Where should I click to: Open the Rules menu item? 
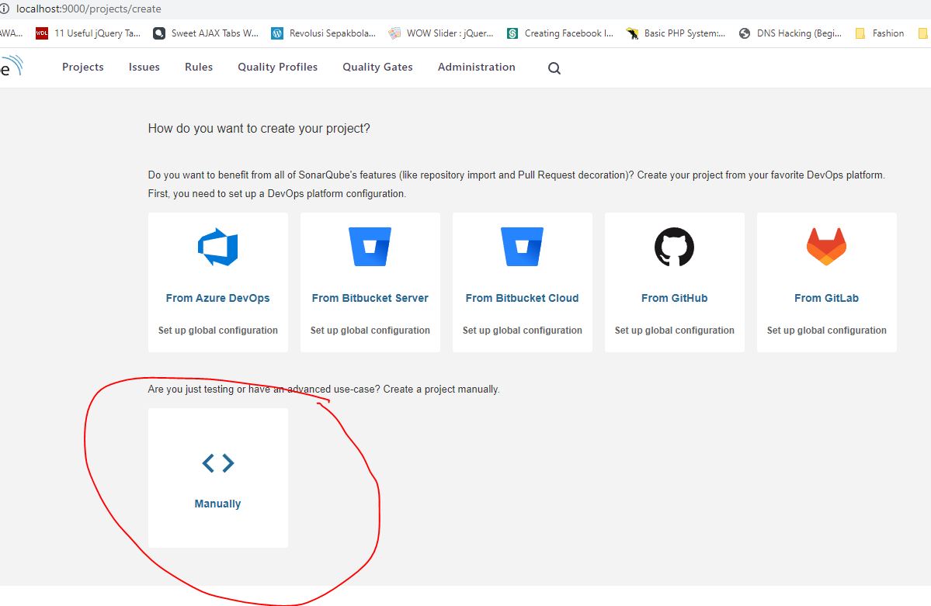[x=199, y=67]
